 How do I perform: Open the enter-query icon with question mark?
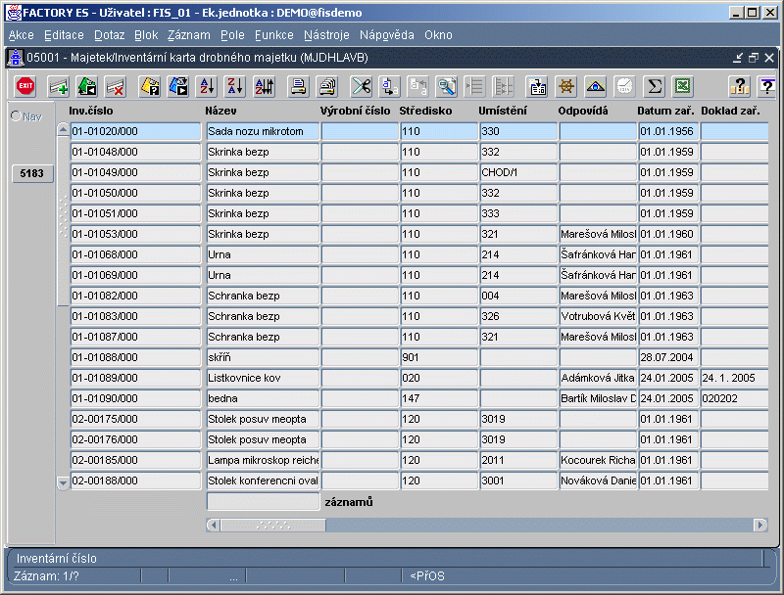tap(150, 87)
